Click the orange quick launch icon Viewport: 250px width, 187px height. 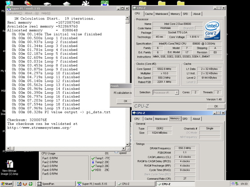(25, 184)
